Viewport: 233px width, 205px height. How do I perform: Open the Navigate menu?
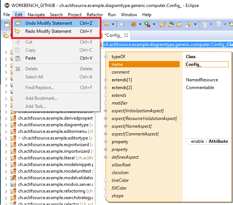coord(36,14)
